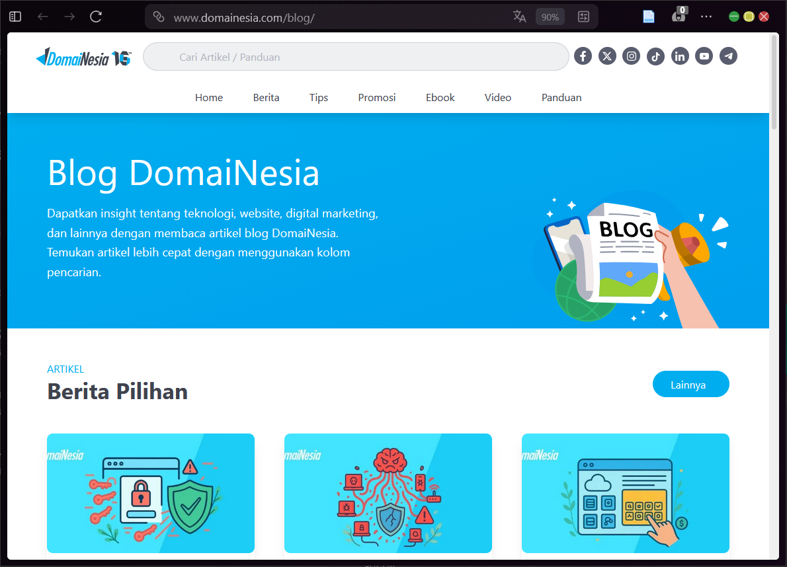This screenshot has width=787, height=567.
Task: Click the DomaiNesia logo
Action: tap(83, 57)
